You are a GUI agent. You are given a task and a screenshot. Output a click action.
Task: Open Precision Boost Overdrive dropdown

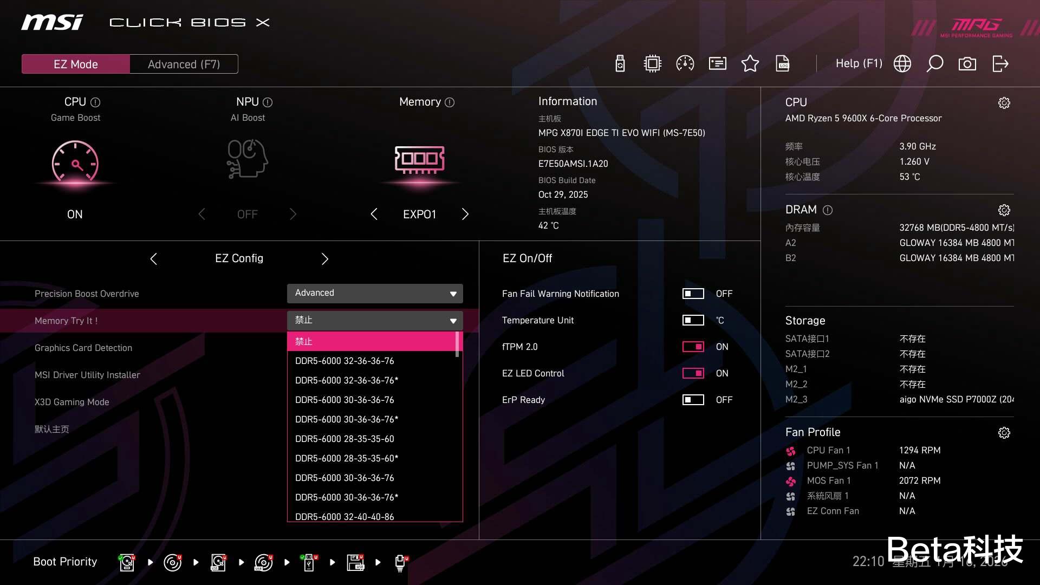pyautogui.click(x=375, y=293)
